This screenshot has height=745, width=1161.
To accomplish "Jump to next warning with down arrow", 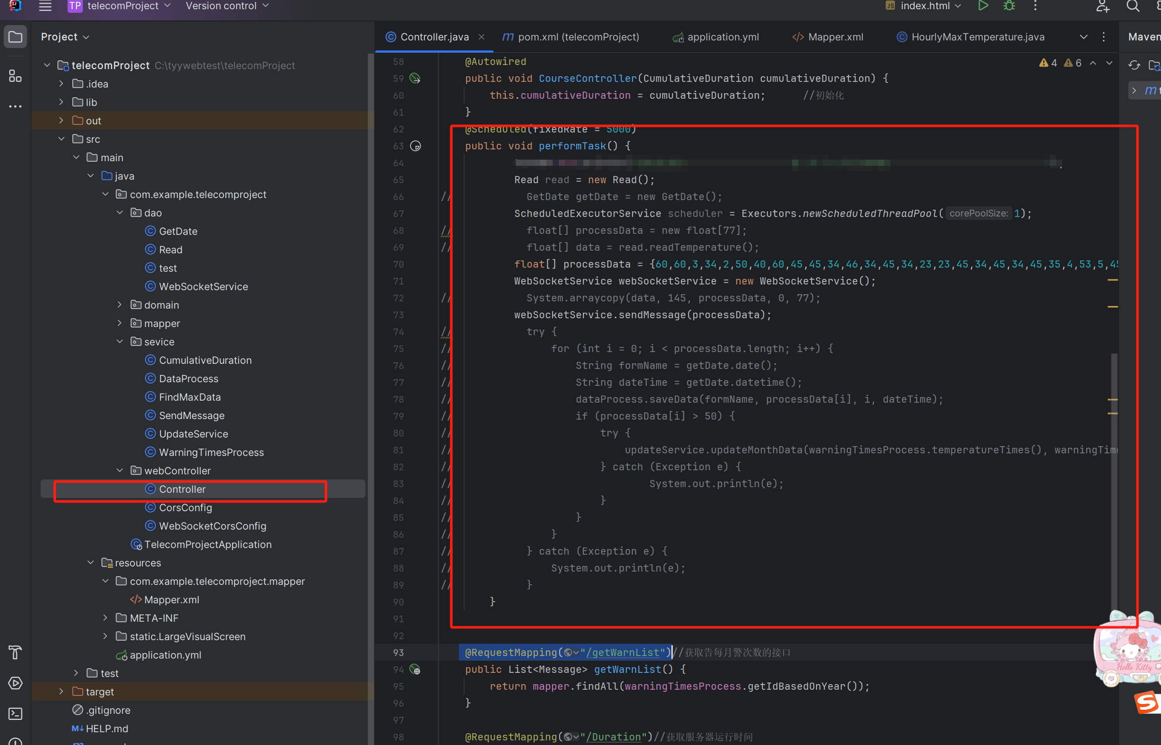I will (x=1109, y=62).
